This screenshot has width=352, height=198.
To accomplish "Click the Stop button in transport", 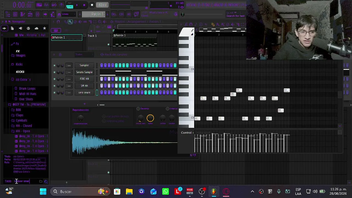I will 84,5.
